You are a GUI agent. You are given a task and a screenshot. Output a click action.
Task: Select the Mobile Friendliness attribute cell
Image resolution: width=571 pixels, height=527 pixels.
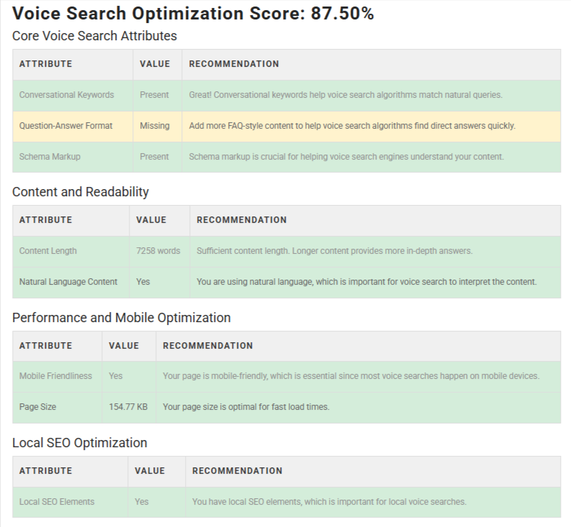(55, 376)
